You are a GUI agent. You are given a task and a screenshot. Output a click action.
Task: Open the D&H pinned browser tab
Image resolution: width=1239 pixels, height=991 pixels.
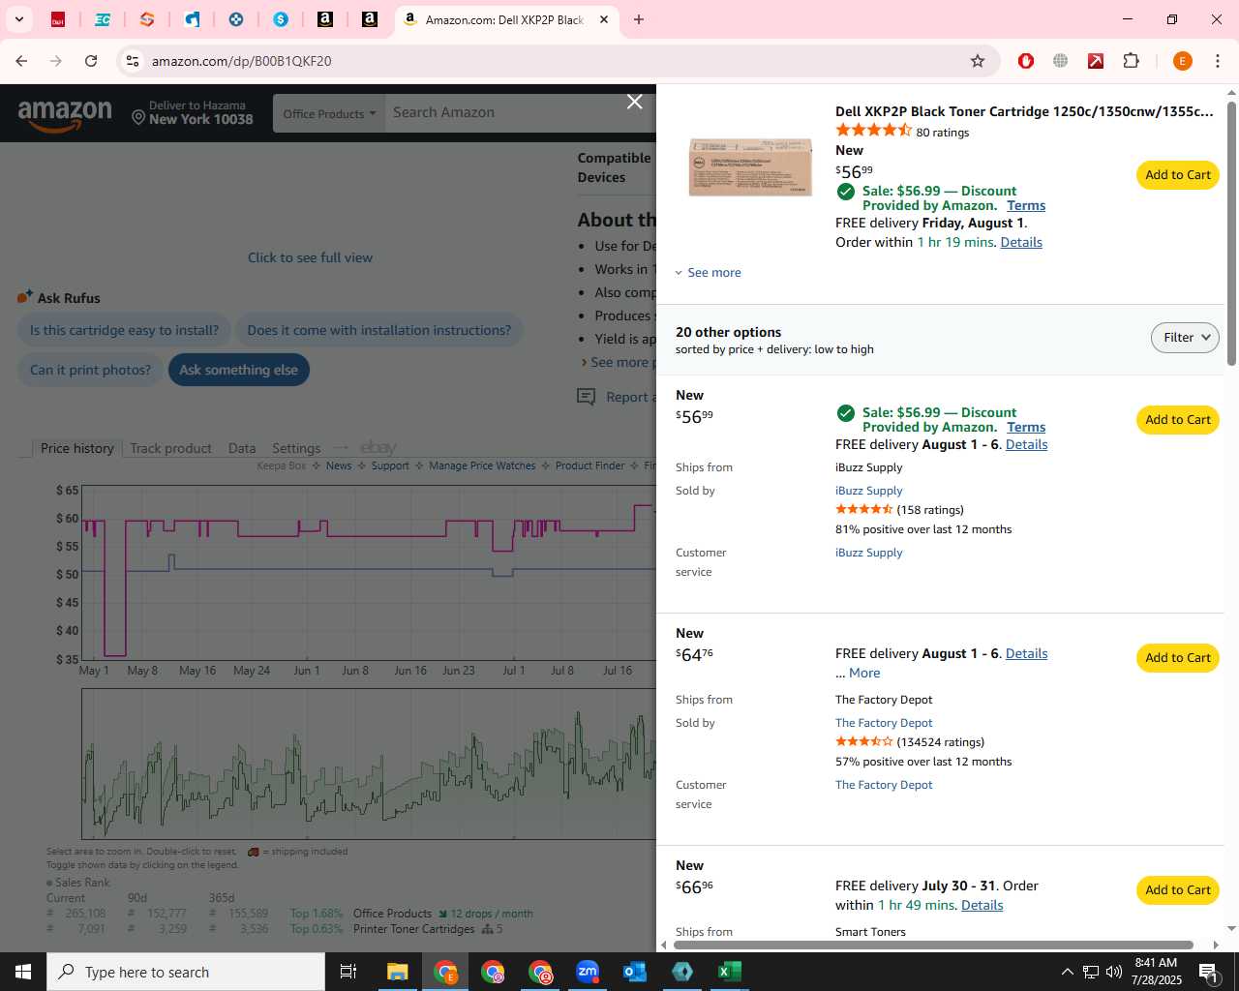tap(58, 19)
